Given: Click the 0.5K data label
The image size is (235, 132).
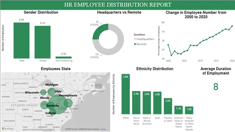Looking at the screenshot, I should click(64, 54).
